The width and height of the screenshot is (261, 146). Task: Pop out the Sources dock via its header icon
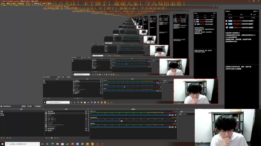tap(88, 109)
